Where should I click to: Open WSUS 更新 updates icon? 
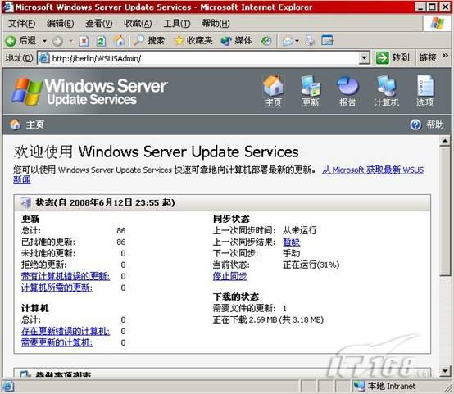click(x=311, y=91)
